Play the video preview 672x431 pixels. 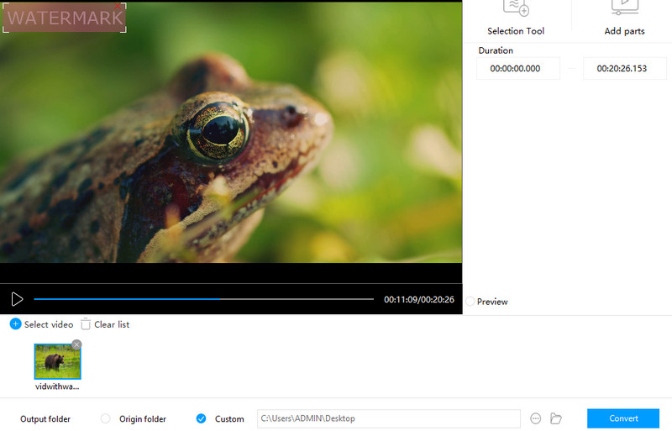(17, 299)
